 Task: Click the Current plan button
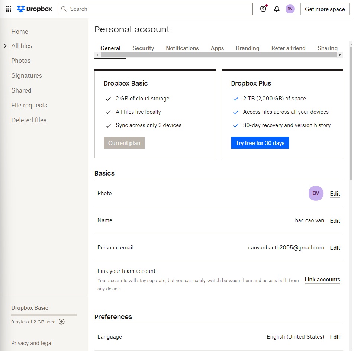(x=124, y=143)
